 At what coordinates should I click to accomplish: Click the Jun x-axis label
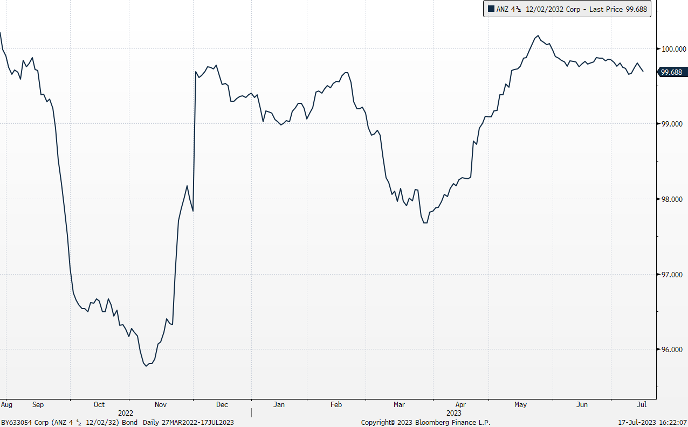click(582, 404)
